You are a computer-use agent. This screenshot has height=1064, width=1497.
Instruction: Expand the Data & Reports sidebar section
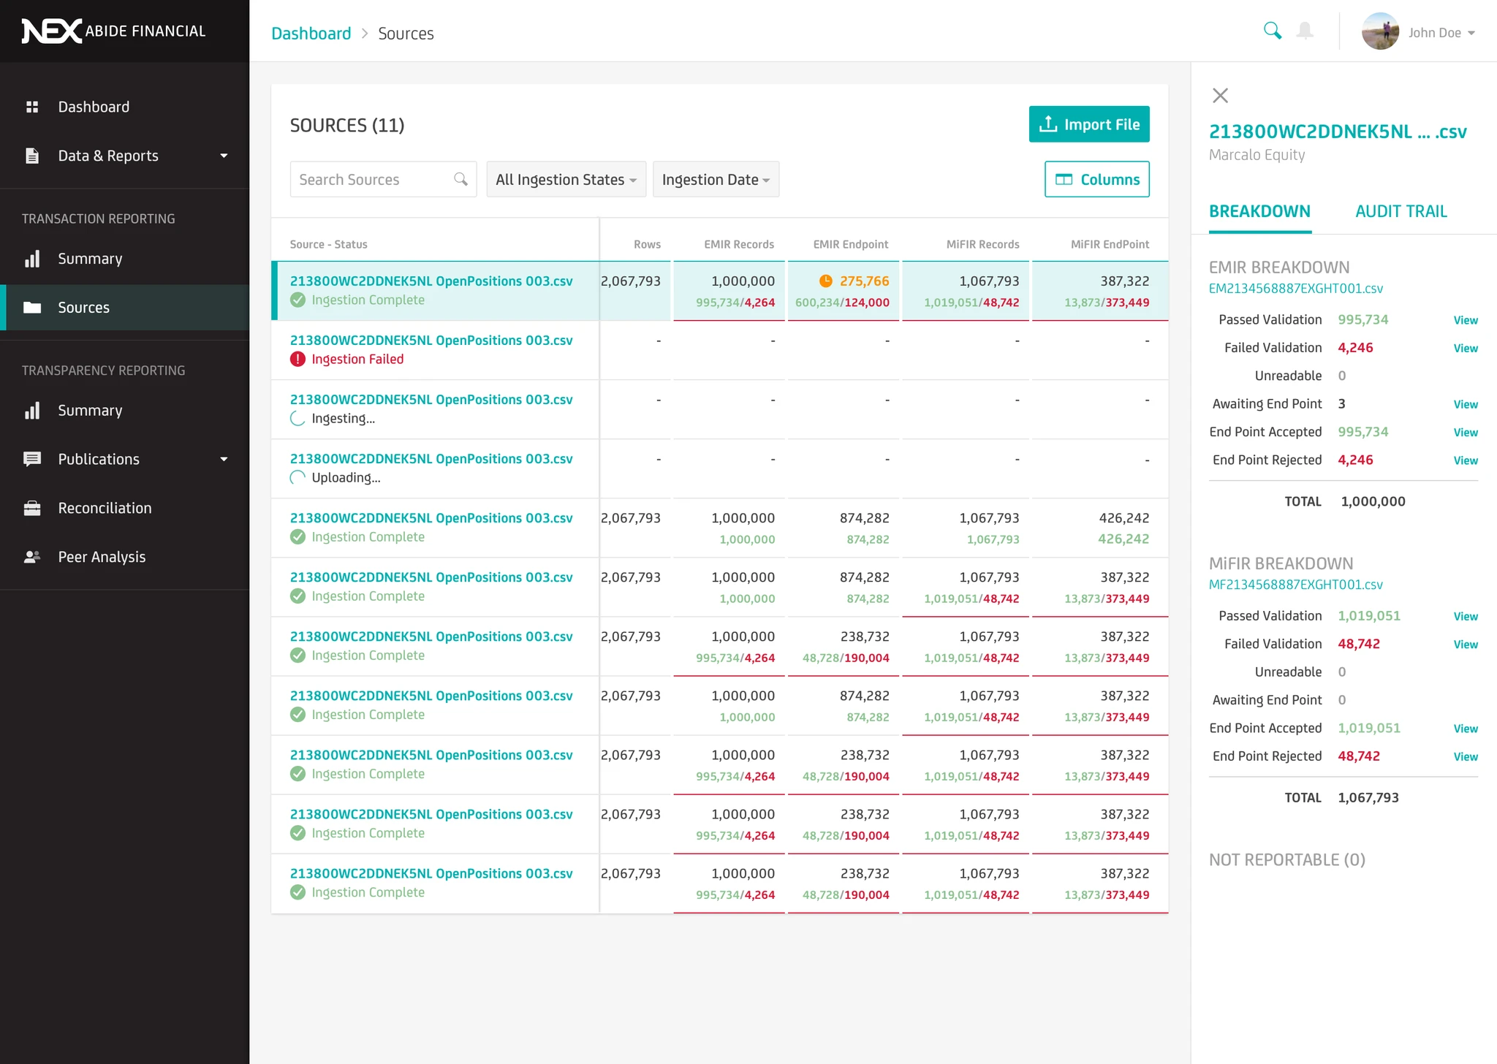pos(224,155)
